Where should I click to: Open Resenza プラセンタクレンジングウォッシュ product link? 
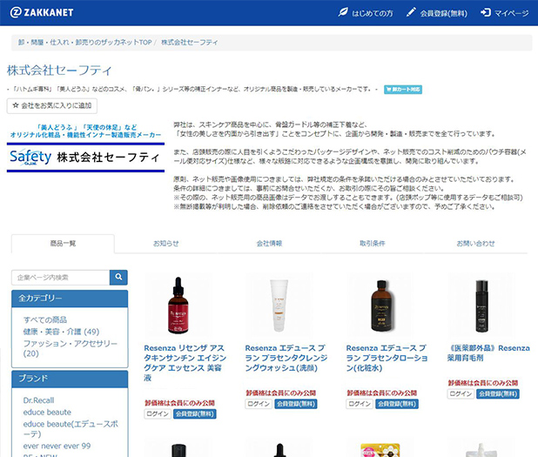tap(286, 358)
